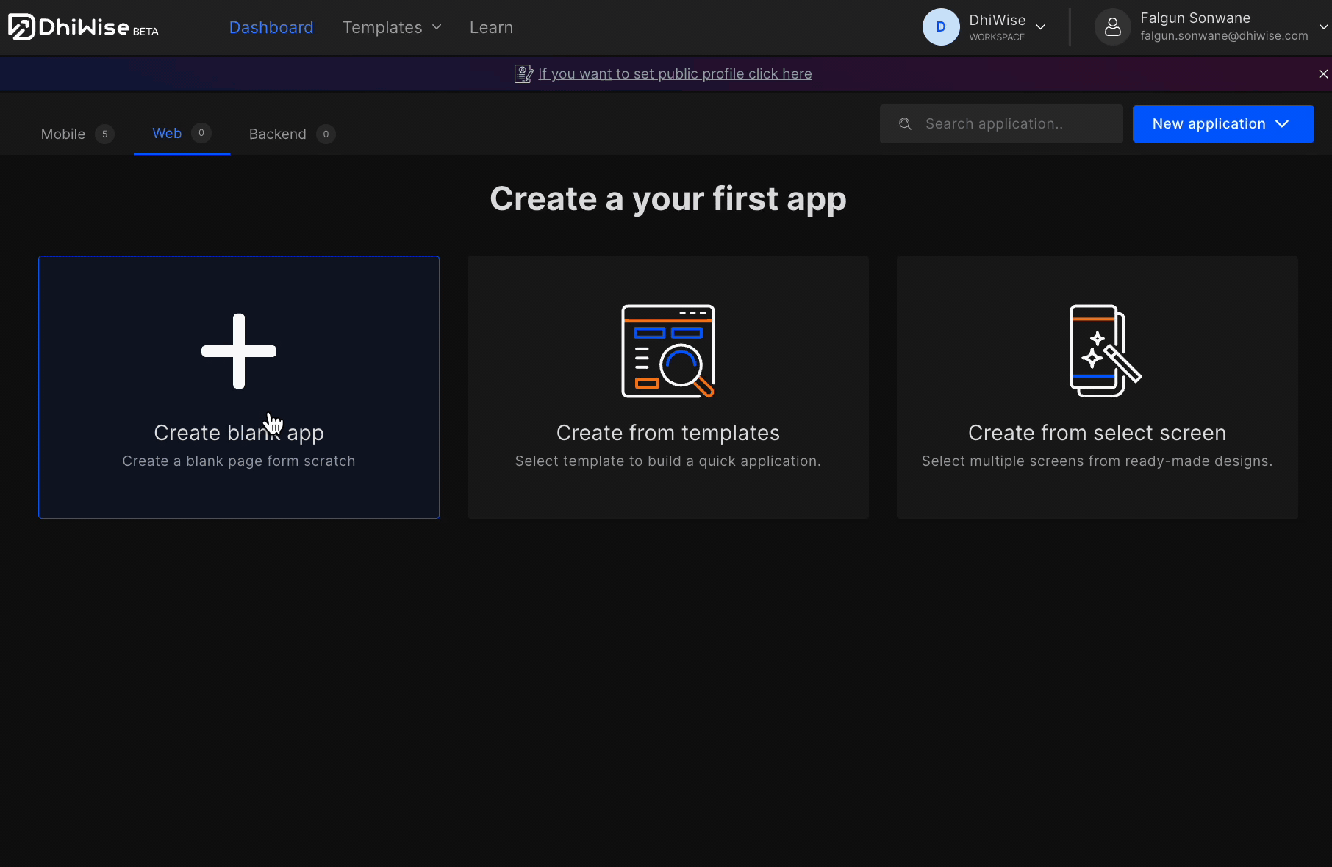Screen dimensions: 1332x867
Task: Close the public profile banner
Action: (1323, 73)
